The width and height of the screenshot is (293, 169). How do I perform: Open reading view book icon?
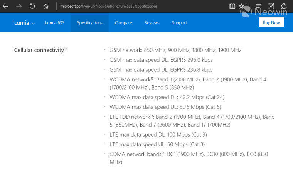point(232,6)
